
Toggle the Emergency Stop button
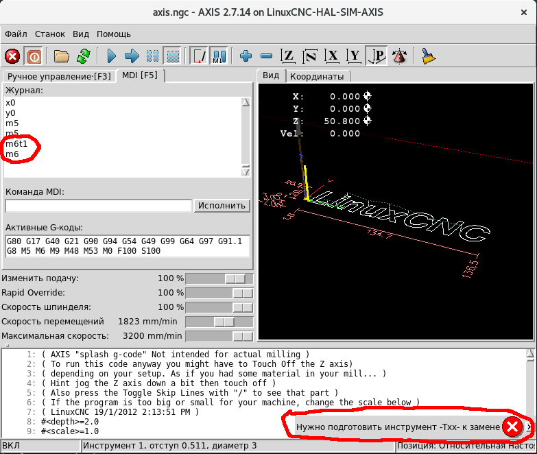point(12,56)
